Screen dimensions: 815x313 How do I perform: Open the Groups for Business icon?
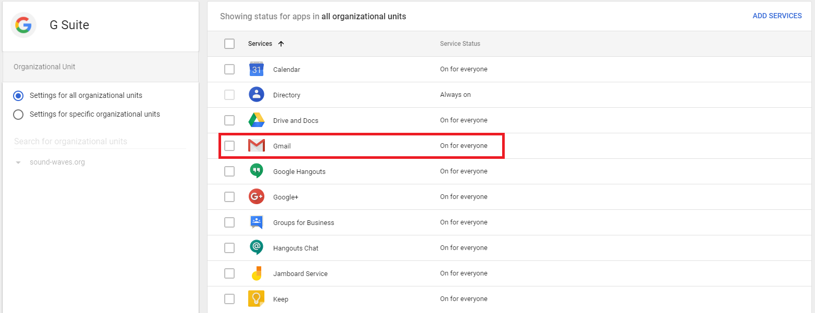point(257,222)
